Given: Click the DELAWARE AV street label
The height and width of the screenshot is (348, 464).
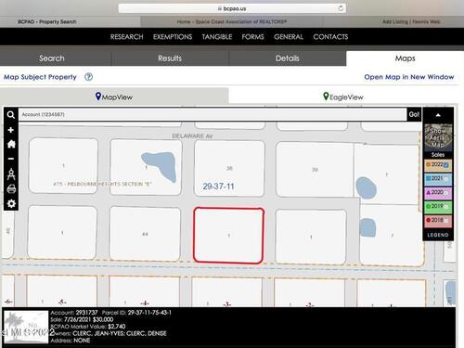Looking at the screenshot, I should [192, 136].
